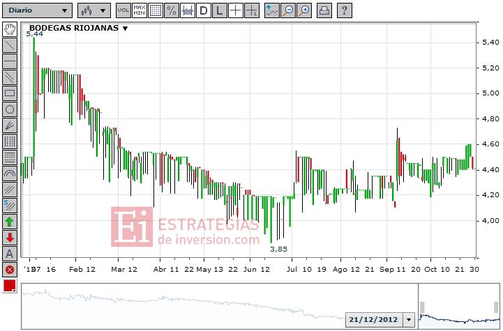Delete drawings with red X button
Viewport: 503px width, 331px height.
10,270
